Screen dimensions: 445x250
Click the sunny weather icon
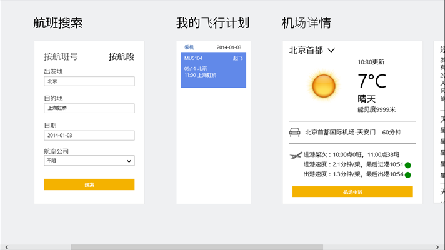click(323, 86)
